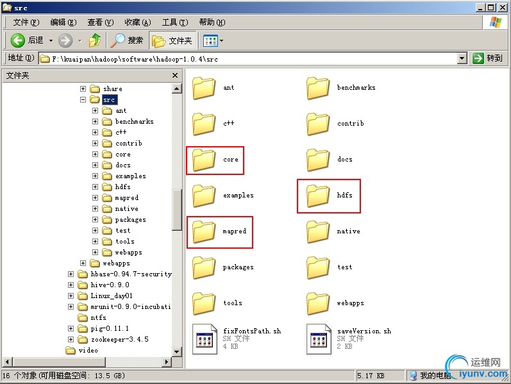
Task: Toggle the Folders (文件夹) pane button
Action: 172,40
